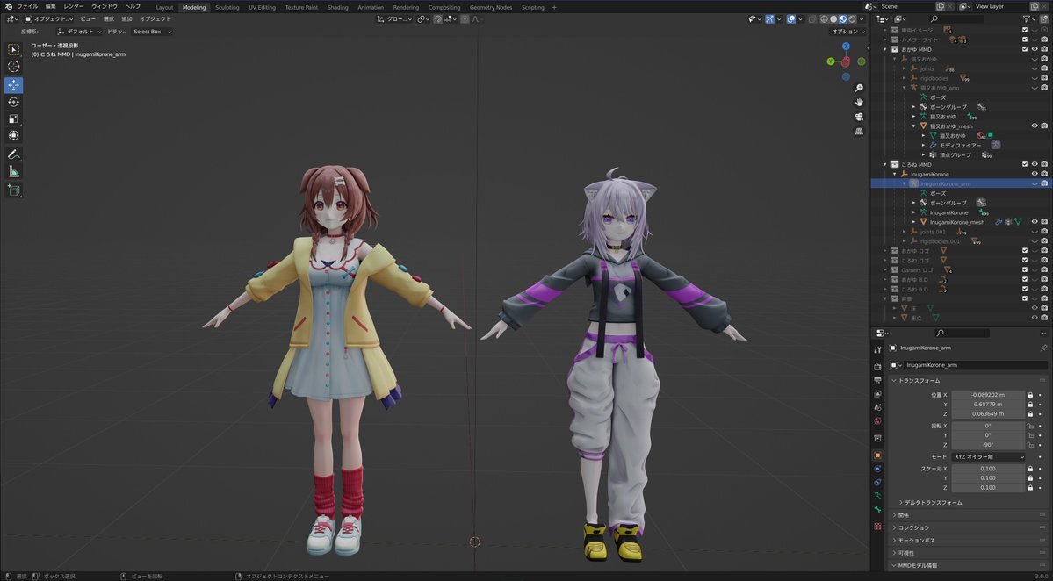
Task: Hide InugamiKorone_mesh using its eye icon
Action: click(x=1035, y=222)
